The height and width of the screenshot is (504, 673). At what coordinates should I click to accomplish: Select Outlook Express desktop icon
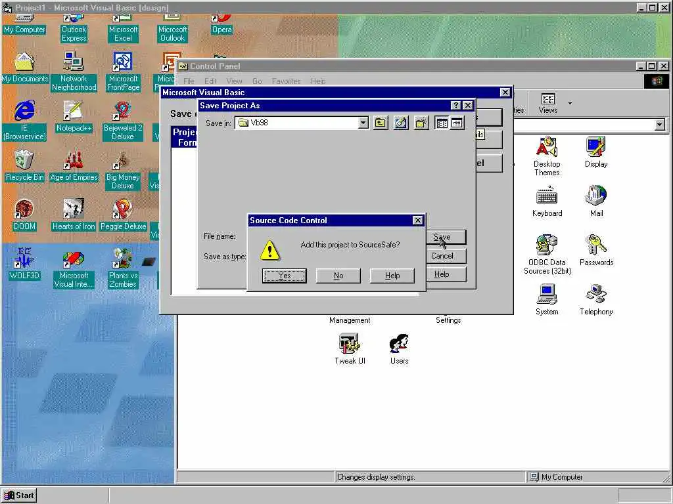click(x=74, y=29)
